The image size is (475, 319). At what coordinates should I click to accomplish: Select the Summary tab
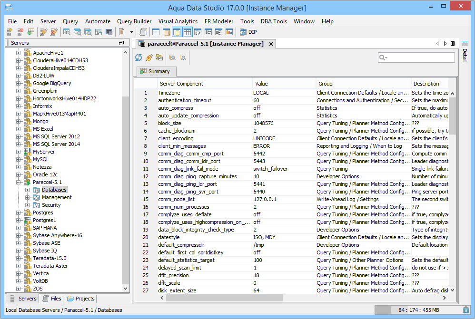click(156, 71)
